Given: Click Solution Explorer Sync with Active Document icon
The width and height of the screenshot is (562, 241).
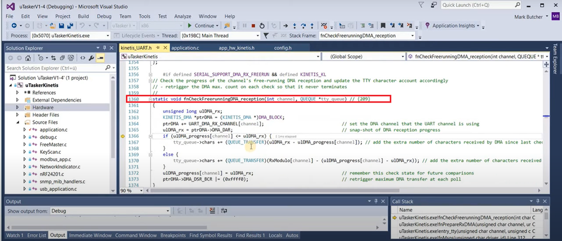Looking at the screenshot, I should tap(53, 58).
